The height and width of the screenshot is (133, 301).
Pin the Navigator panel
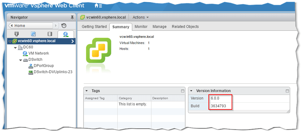(x=72, y=17)
